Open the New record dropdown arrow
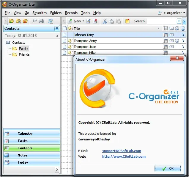 coord(83,21)
